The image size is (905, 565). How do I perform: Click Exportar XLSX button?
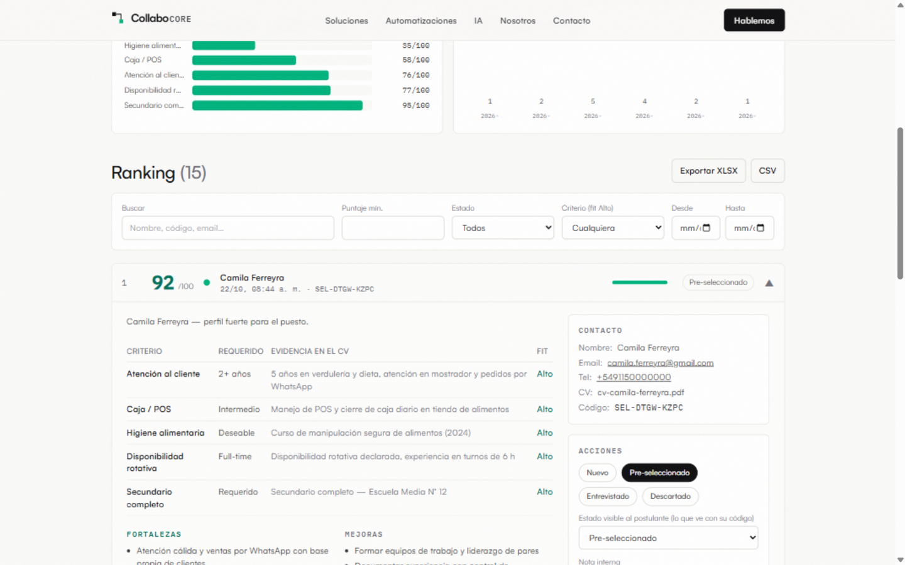coord(708,171)
